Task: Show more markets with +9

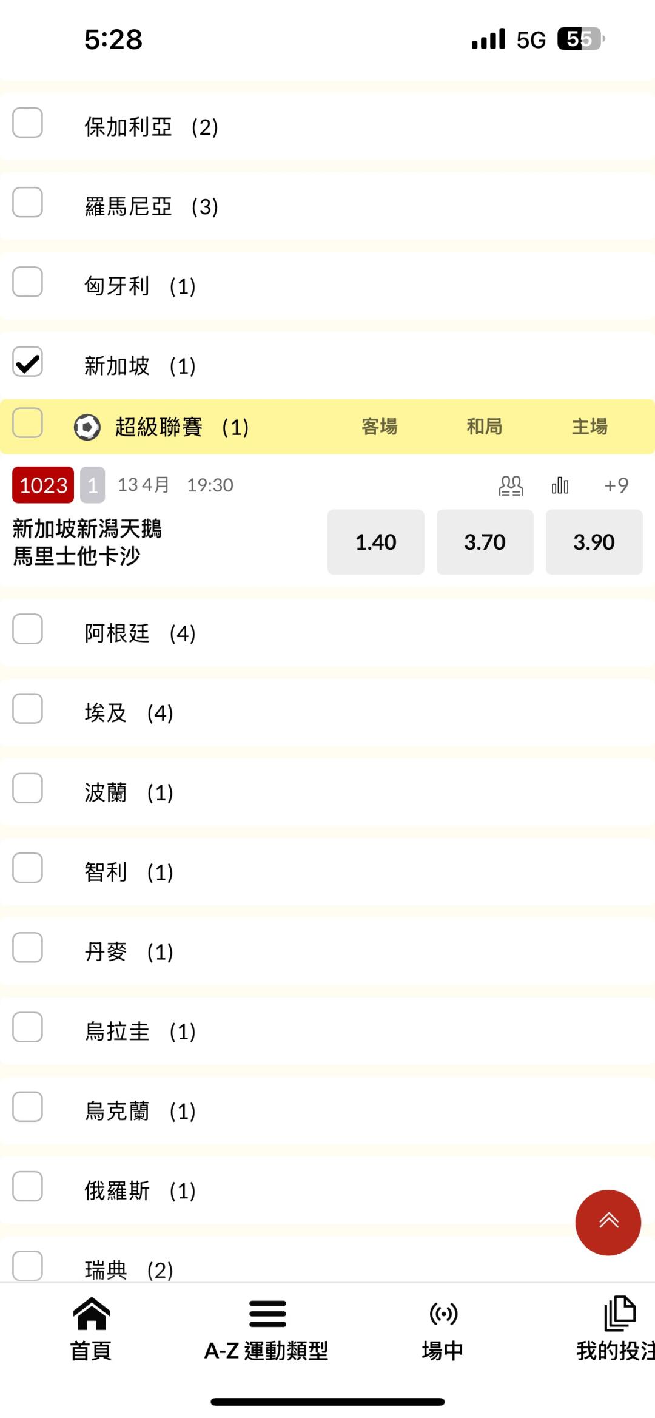Action: point(616,485)
